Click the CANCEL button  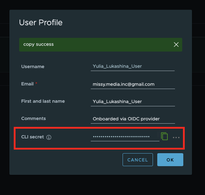(138, 160)
